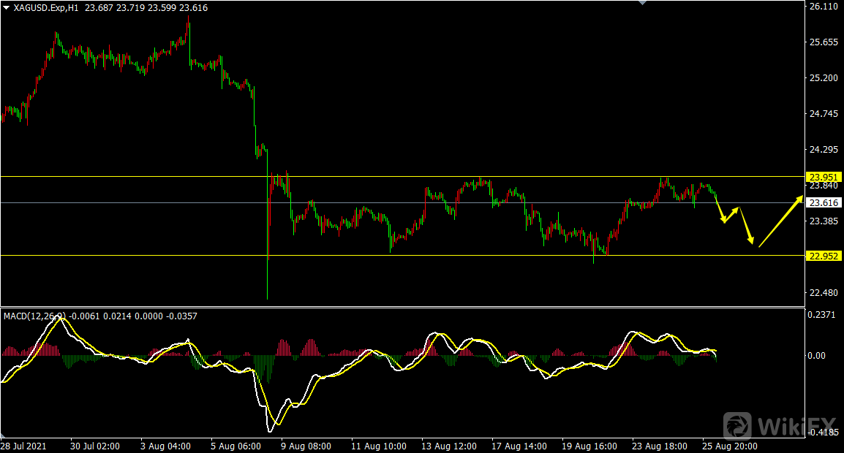Click the -0.4185 MACD scale value
Screen dimensions: 844x453
coord(823,433)
